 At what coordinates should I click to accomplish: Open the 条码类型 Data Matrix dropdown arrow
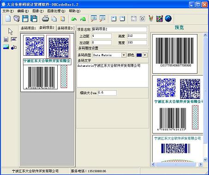(124, 55)
